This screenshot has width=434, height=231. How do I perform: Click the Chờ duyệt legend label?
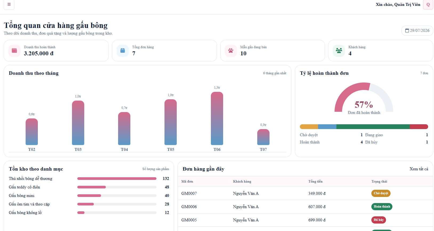[309, 135]
